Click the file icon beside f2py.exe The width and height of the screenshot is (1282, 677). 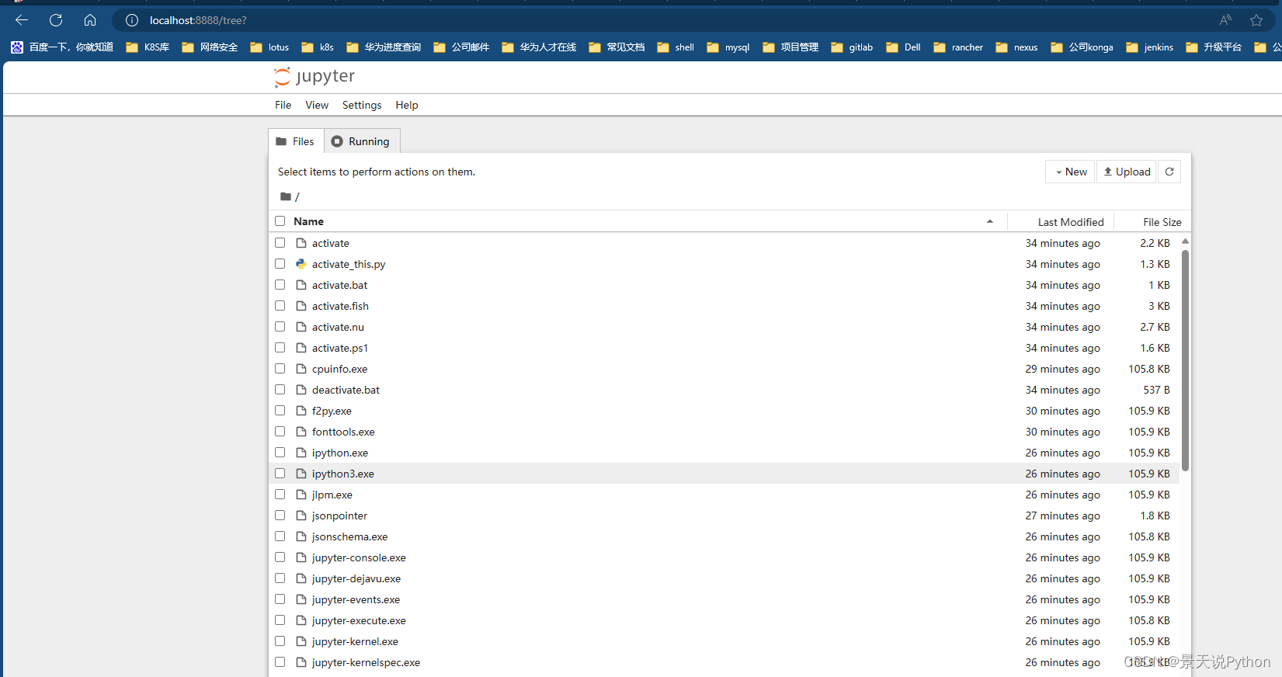(301, 411)
